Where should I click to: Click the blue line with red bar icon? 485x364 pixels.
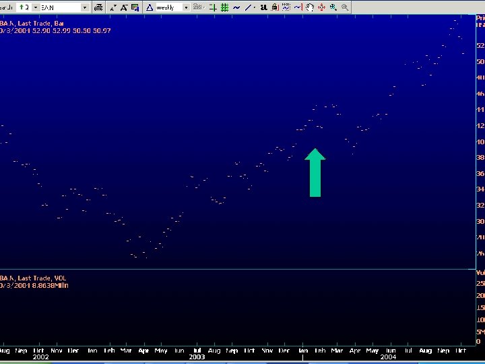pos(298,7)
